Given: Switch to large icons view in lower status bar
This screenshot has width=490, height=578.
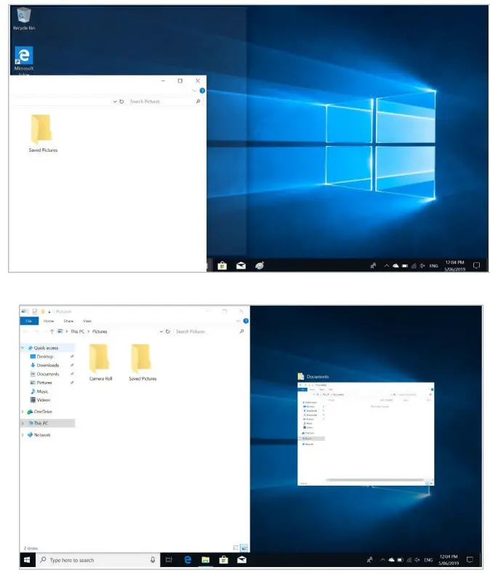Looking at the screenshot, I should coord(244,548).
